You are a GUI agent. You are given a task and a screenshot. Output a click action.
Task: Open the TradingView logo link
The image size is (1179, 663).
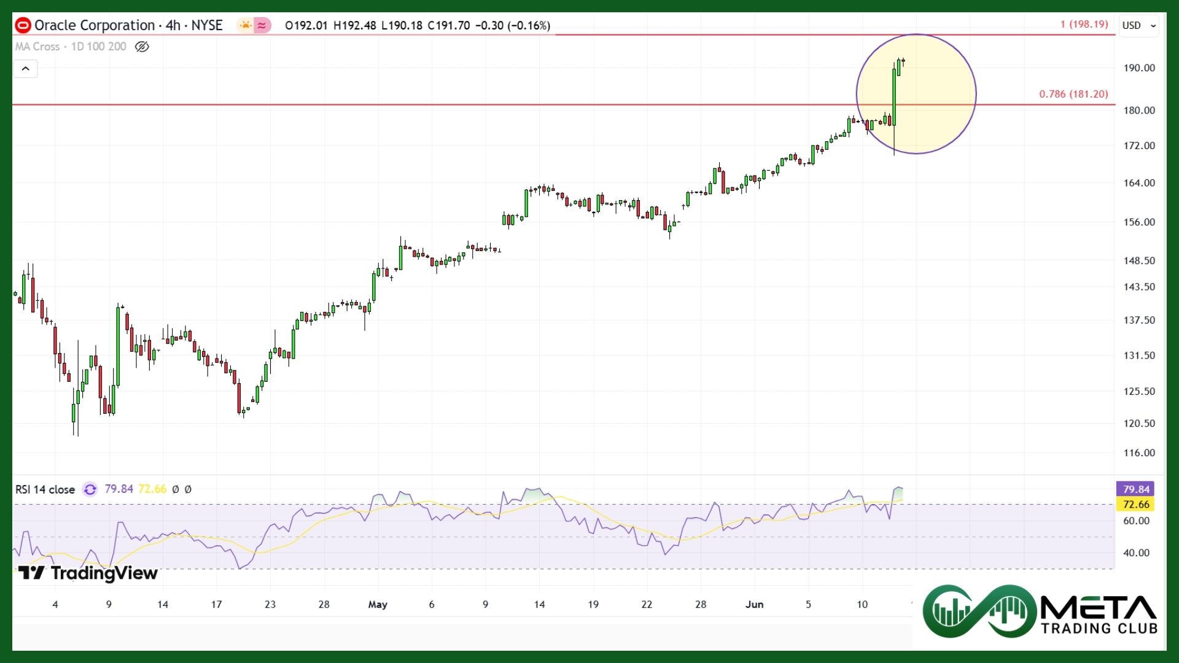88,573
